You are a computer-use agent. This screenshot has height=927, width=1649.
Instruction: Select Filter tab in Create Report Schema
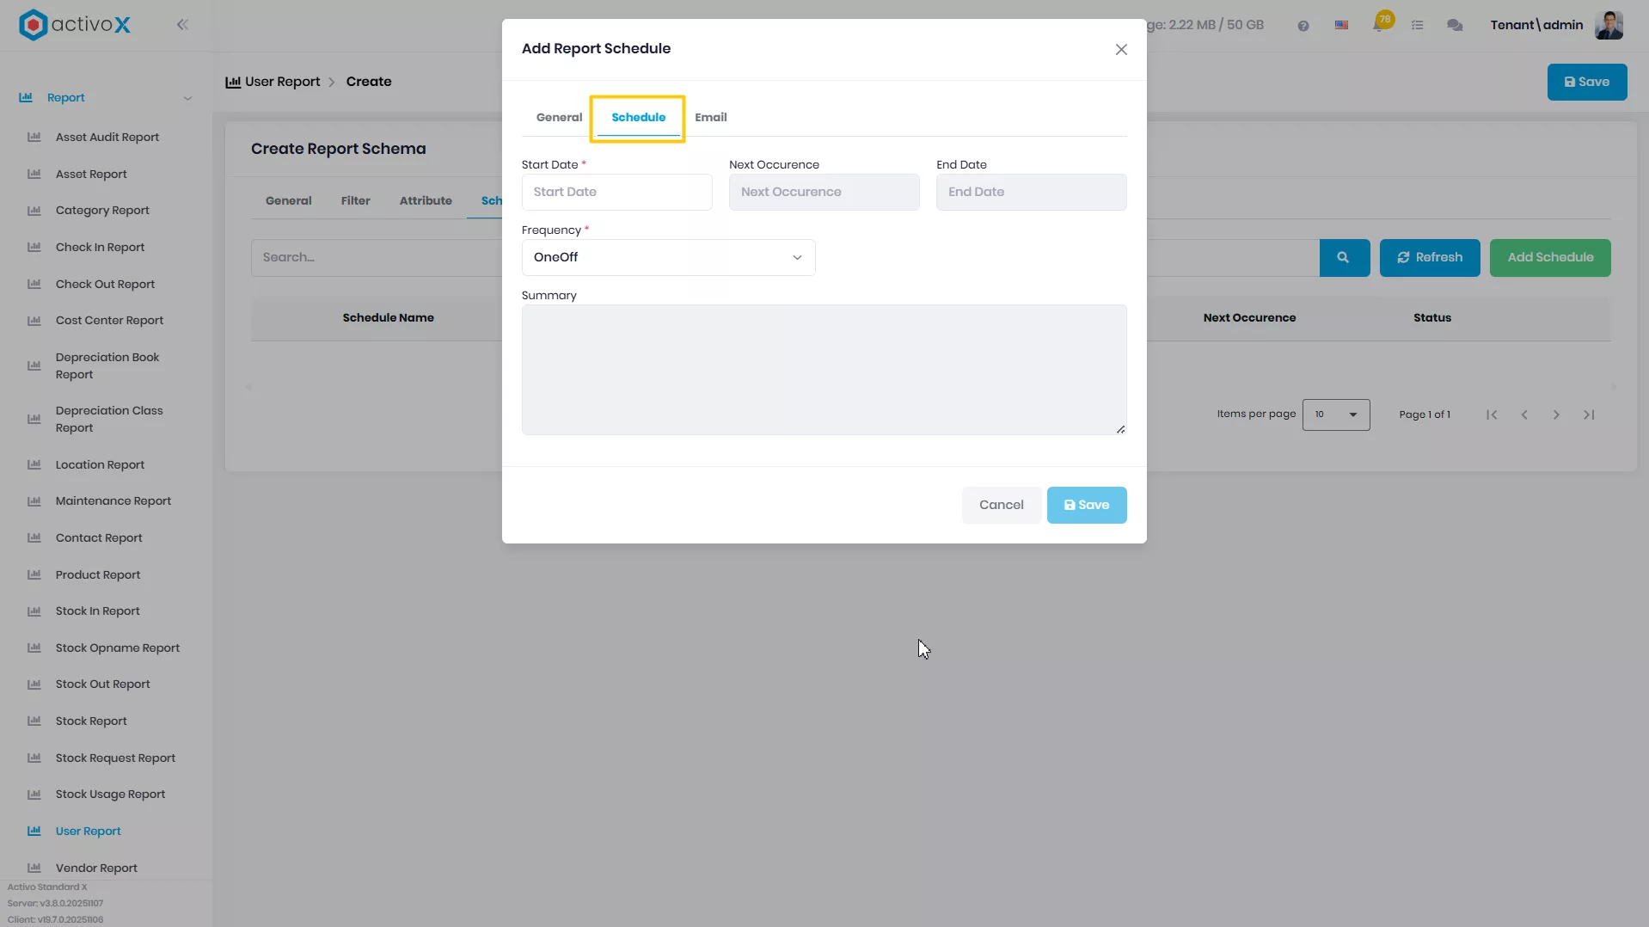pos(355,201)
